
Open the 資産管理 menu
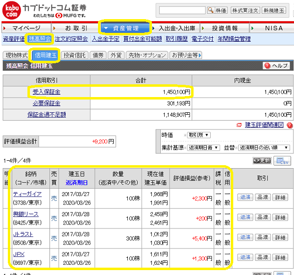pyautogui.click(x=125, y=28)
